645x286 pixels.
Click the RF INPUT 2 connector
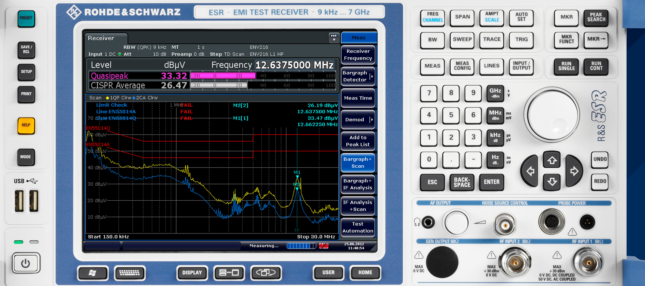[x=515, y=263]
